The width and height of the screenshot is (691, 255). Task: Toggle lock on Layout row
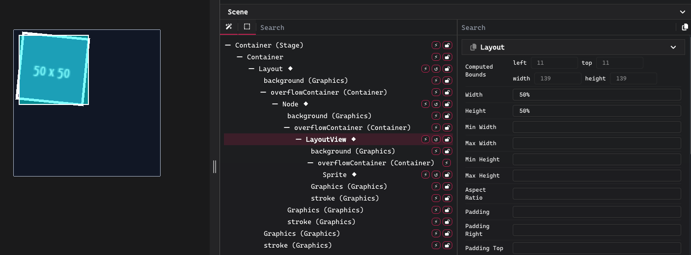pyautogui.click(x=447, y=69)
